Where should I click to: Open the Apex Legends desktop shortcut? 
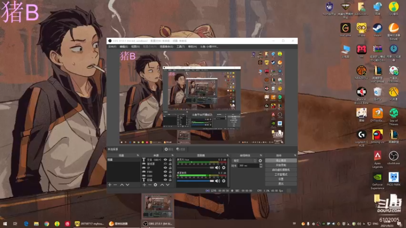(x=377, y=160)
